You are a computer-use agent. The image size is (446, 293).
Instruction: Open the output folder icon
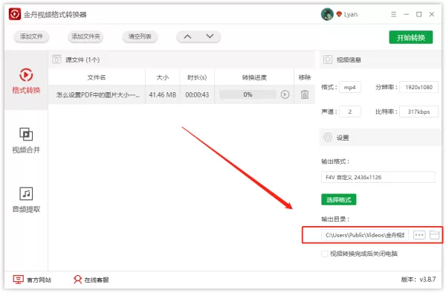point(434,235)
